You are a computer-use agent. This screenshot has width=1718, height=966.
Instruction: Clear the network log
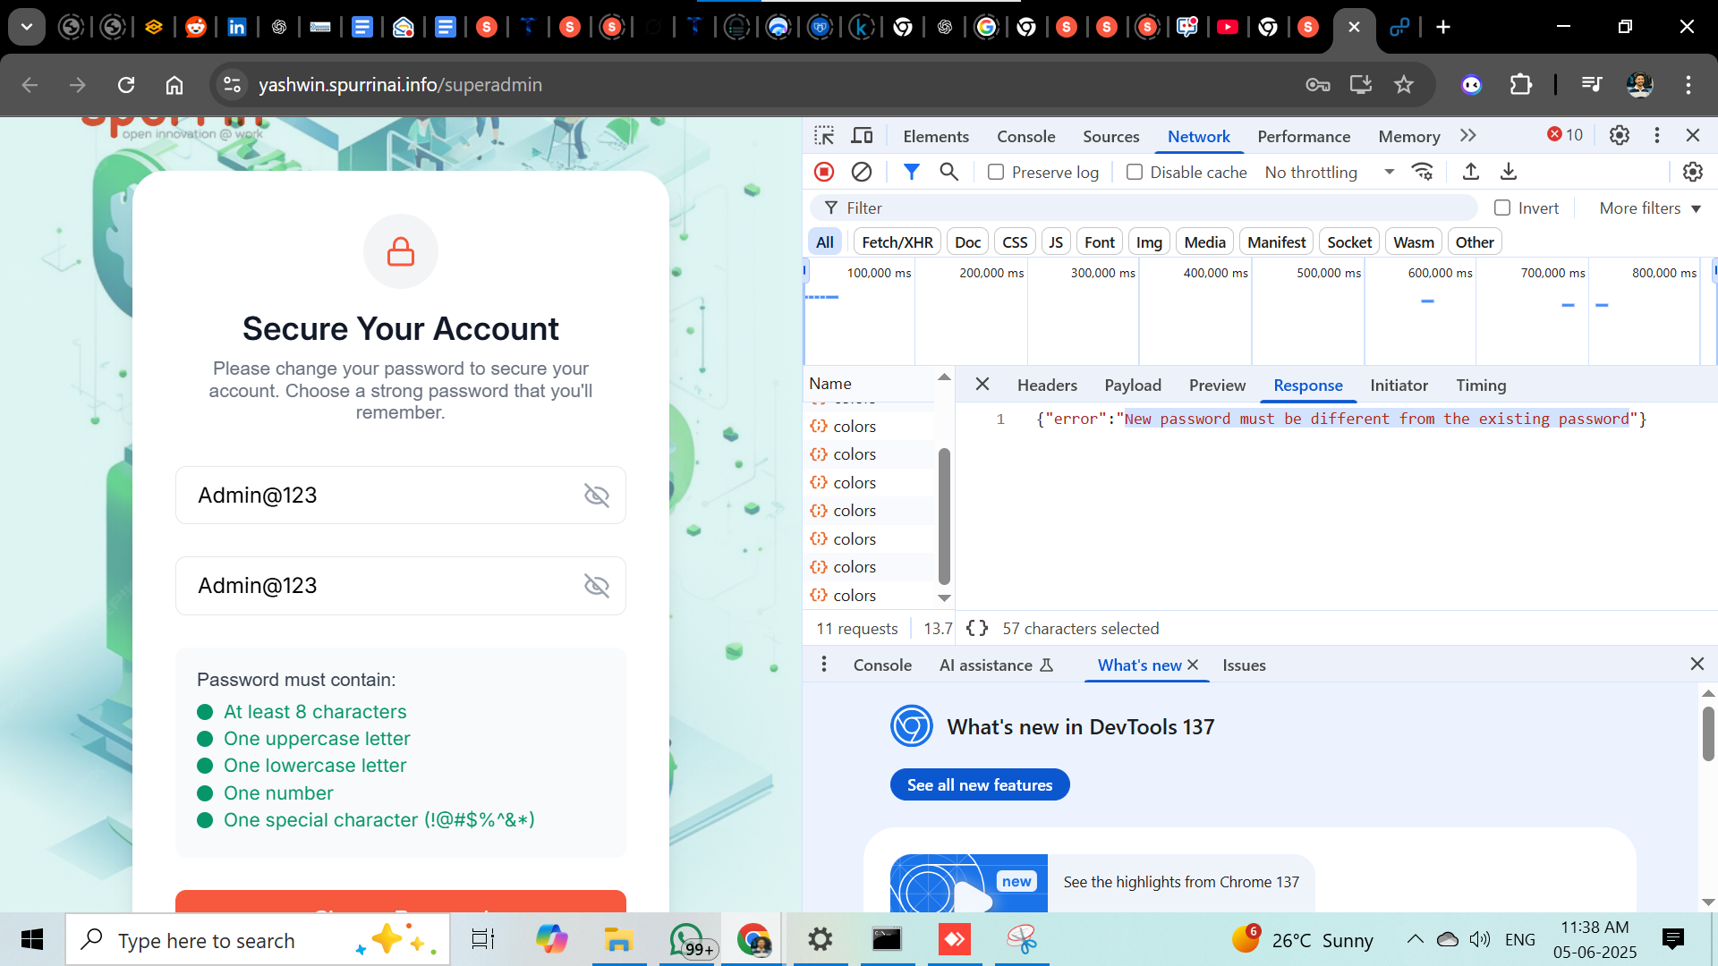click(x=862, y=172)
